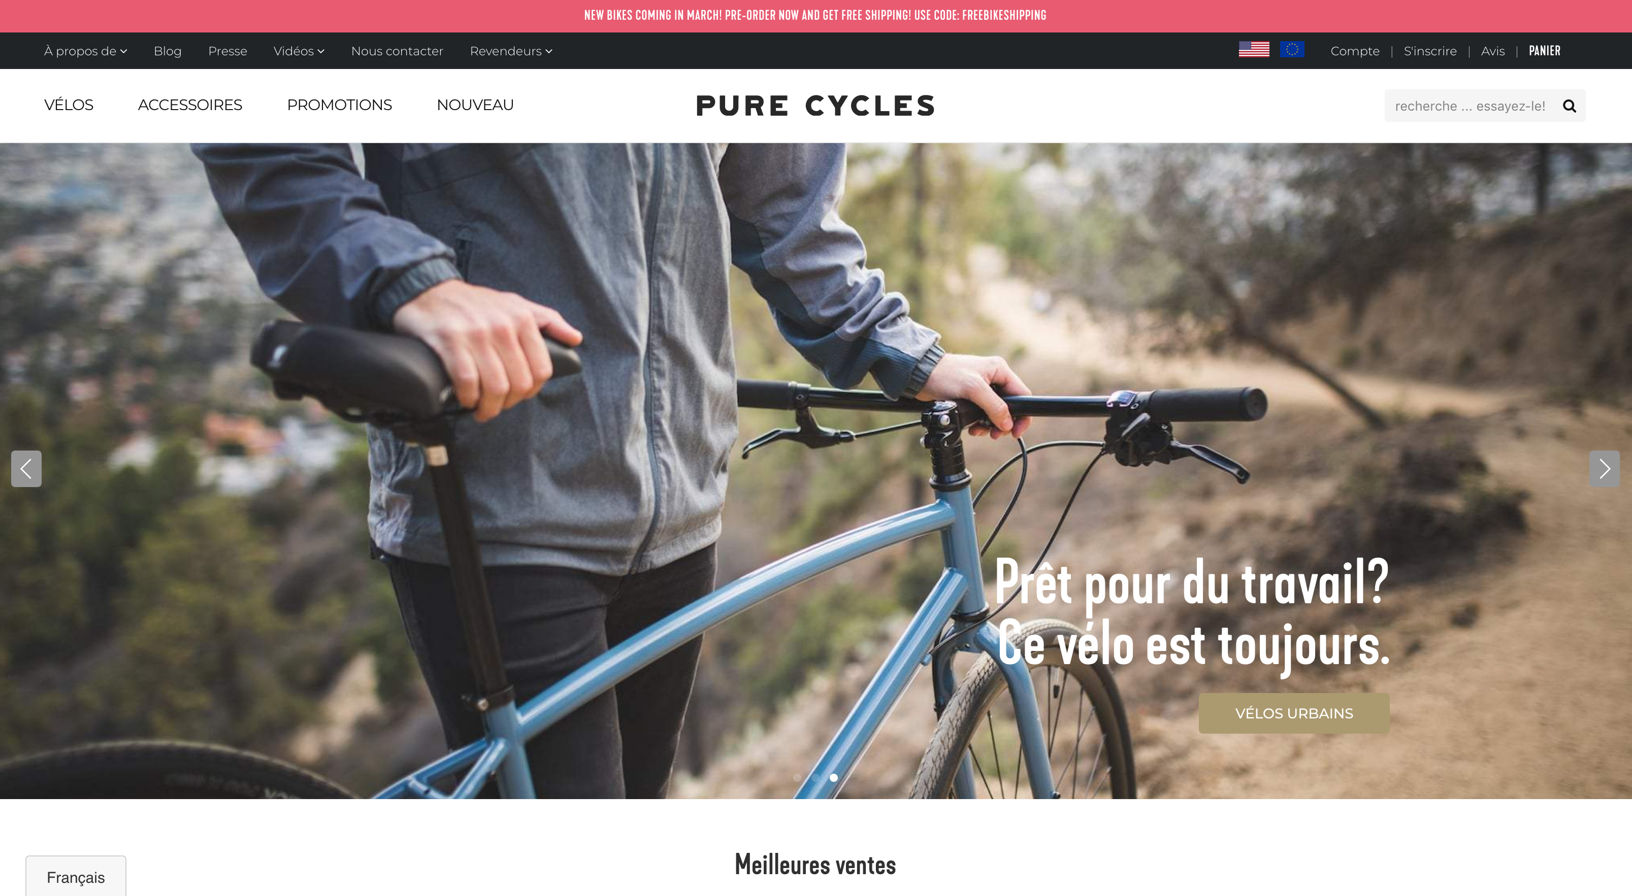Open the VÉLOS menu
This screenshot has height=896, width=1632.
click(69, 105)
